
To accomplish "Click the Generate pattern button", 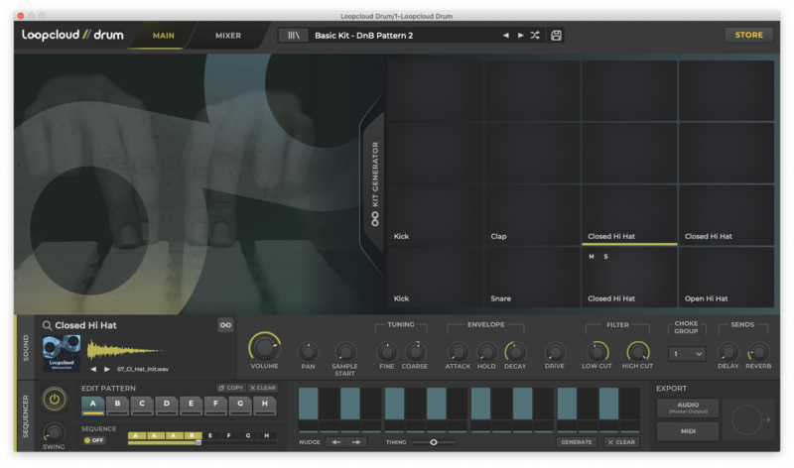I will point(576,442).
